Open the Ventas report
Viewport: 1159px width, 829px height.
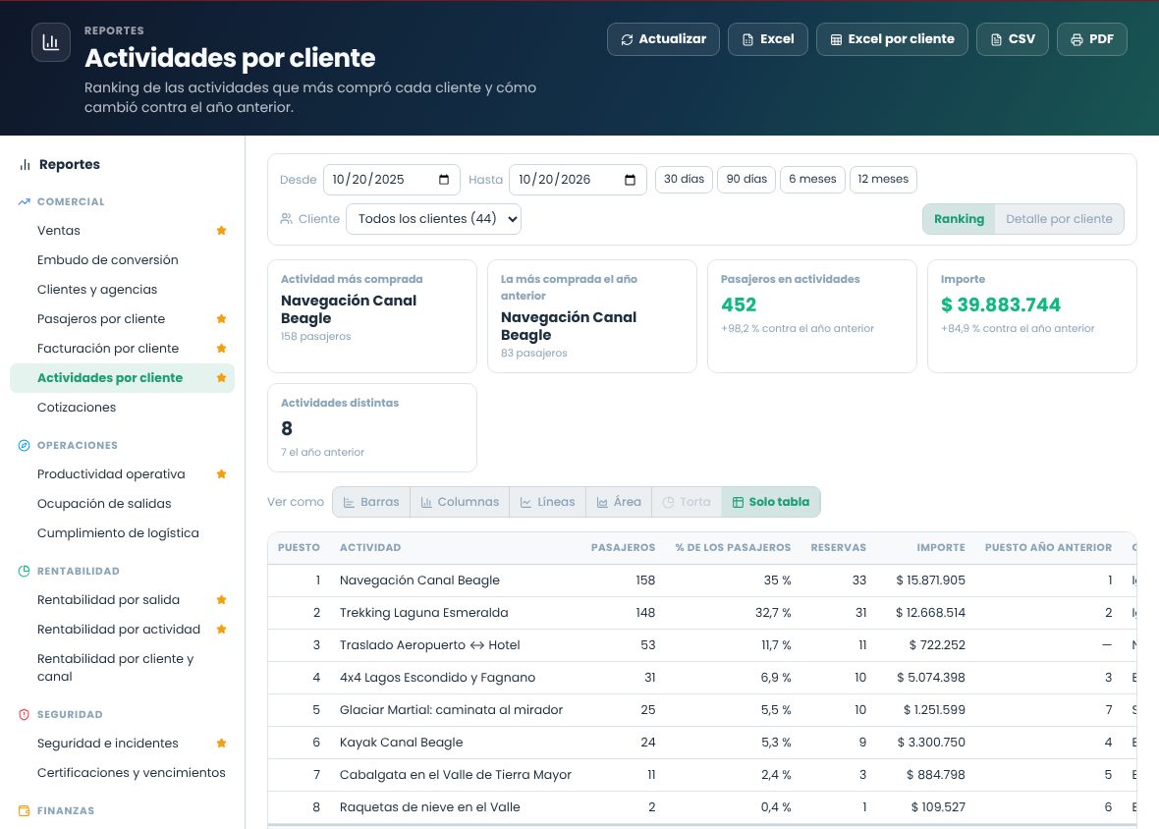tap(122, 231)
